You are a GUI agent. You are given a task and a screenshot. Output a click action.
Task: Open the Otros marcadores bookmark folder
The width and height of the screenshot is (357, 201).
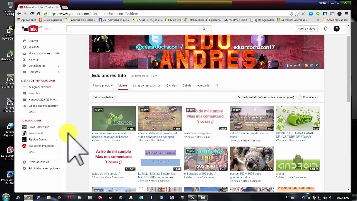pyautogui.click(x=336, y=20)
